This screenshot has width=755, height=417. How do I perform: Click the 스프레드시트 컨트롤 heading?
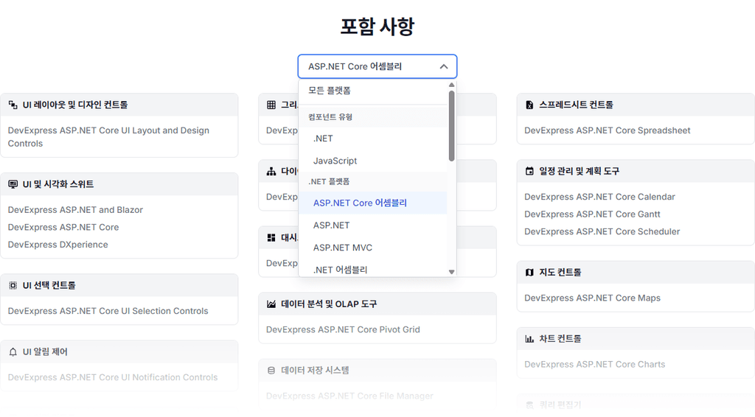point(576,105)
